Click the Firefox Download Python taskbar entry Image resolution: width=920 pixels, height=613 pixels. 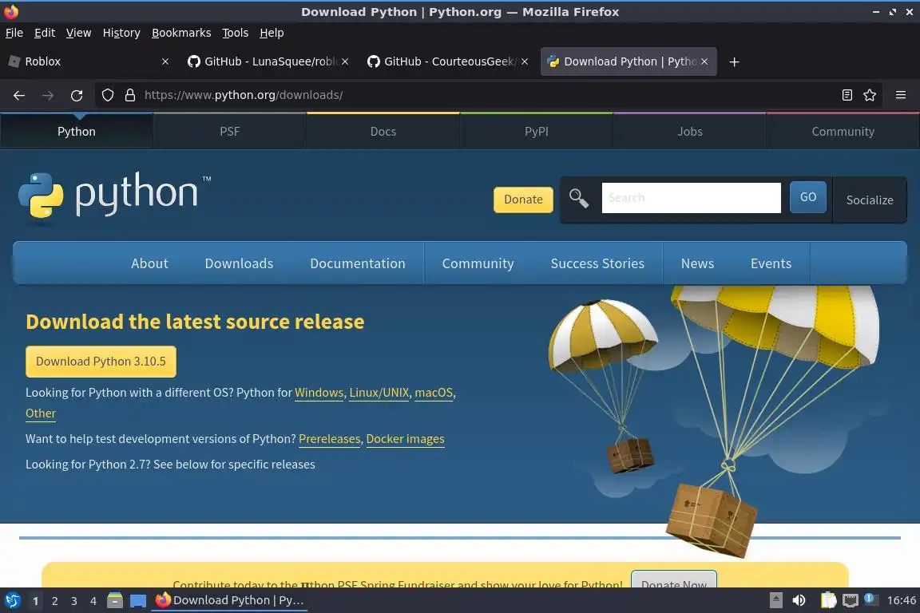(x=229, y=600)
